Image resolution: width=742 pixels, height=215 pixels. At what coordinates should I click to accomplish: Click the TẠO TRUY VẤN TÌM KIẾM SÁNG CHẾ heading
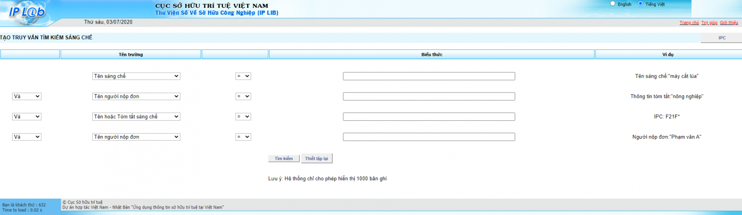[x=46, y=37]
